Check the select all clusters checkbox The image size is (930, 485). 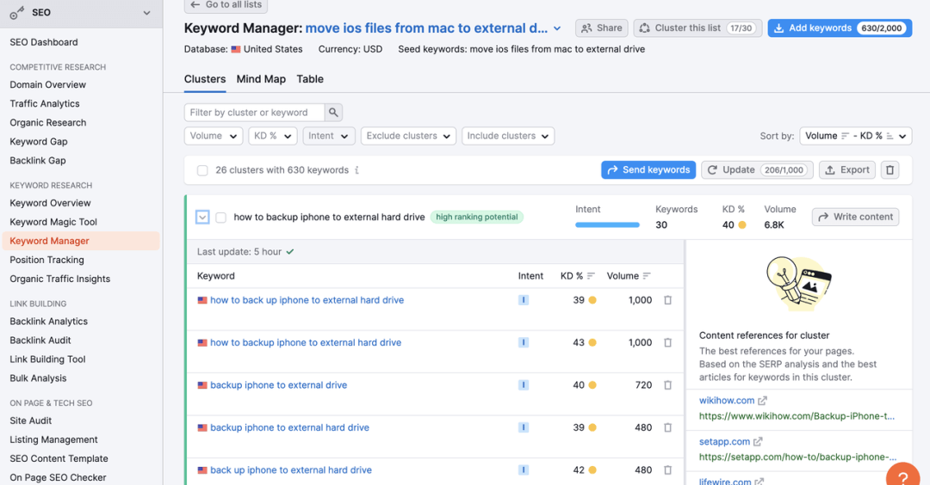[202, 170]
